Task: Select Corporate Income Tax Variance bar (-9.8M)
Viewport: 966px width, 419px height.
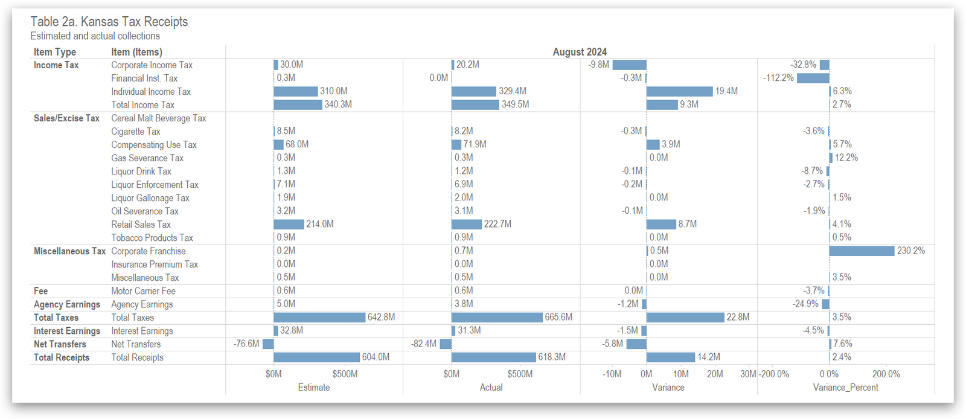Action: point(629,65)
